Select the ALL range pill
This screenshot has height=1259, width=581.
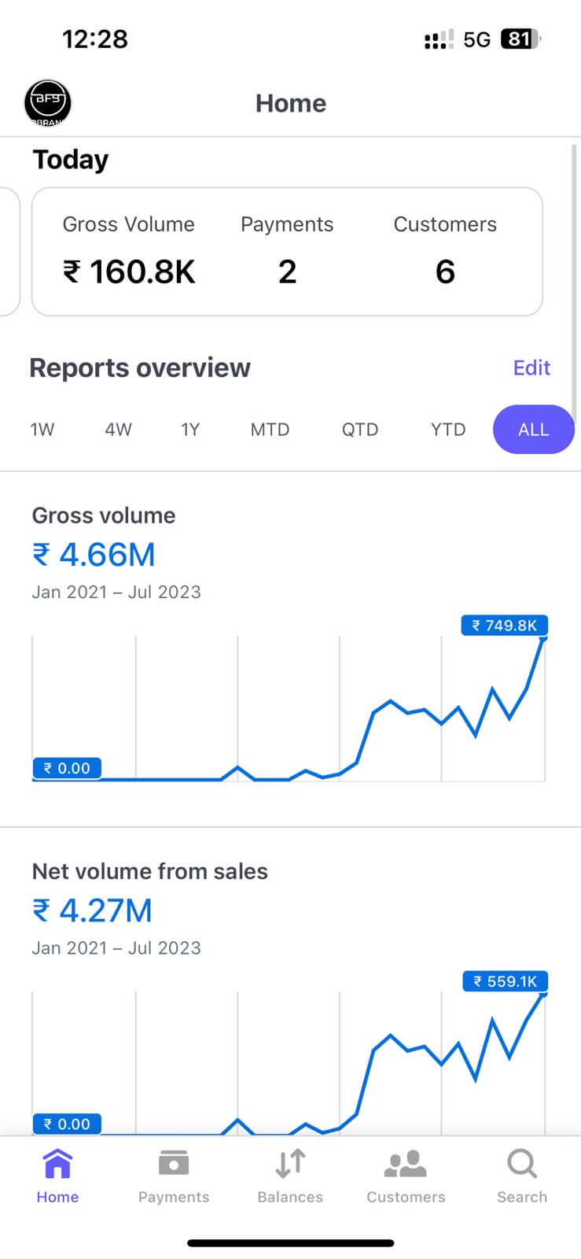point(533,430)
